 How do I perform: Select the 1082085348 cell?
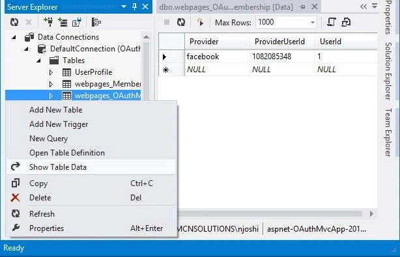click(x=282, y=57)
